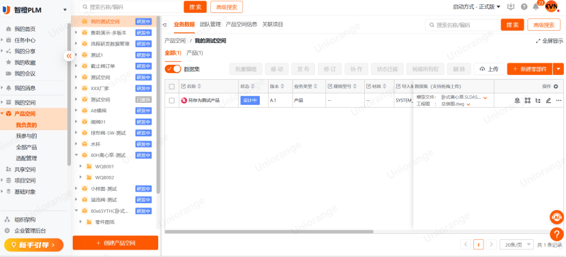Expand the 工程图 总装图.dwg dropdown
This screenshot has height=257, width=566.
pos(468,104)
